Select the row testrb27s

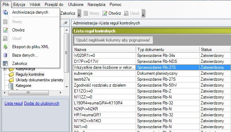[152, 79]
